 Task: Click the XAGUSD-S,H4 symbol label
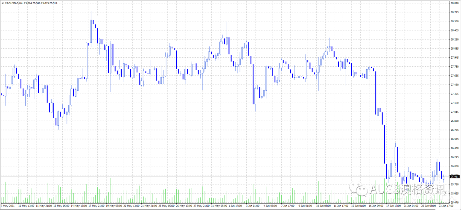[x=13, y=3]
